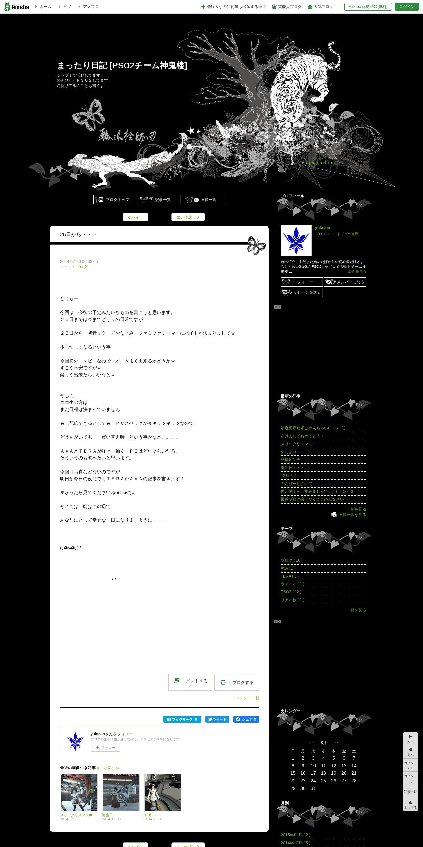Click the Ameba新規登録(無料) button
This screenshot has width=423, height=847.
(368, 7)
